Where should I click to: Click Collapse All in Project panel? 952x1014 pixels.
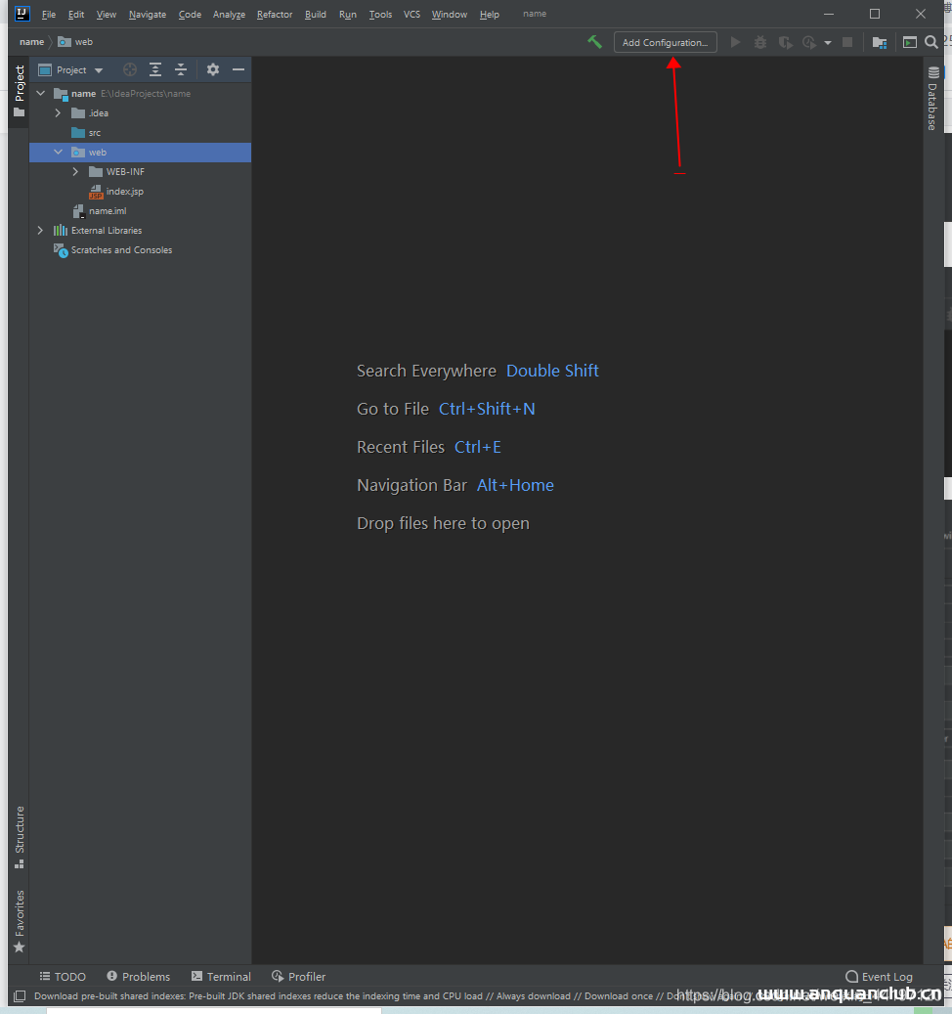coord(181,69)
